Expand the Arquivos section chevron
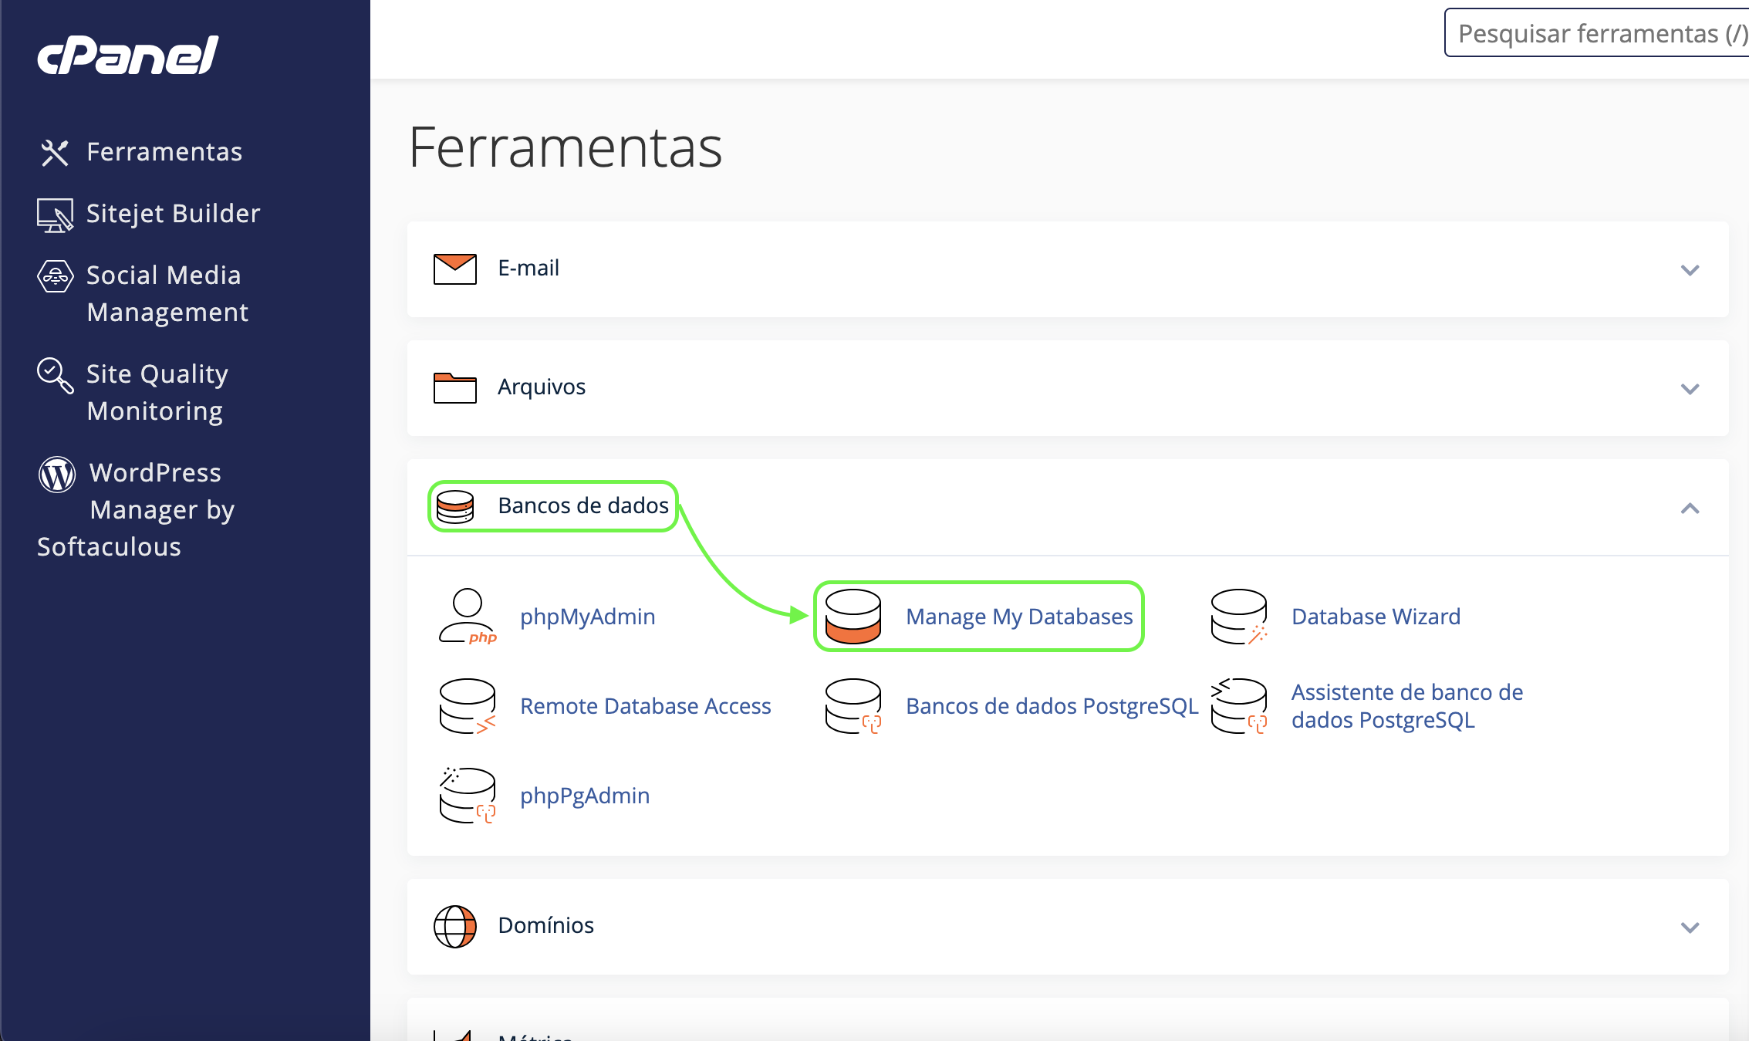1749x1041 pixels. (x=1690, y=389)
